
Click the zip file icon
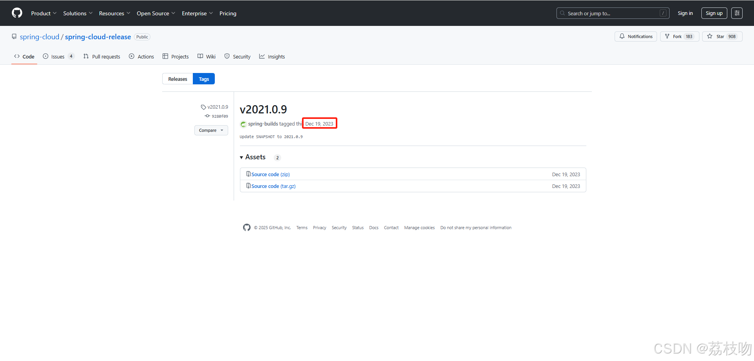248,174
